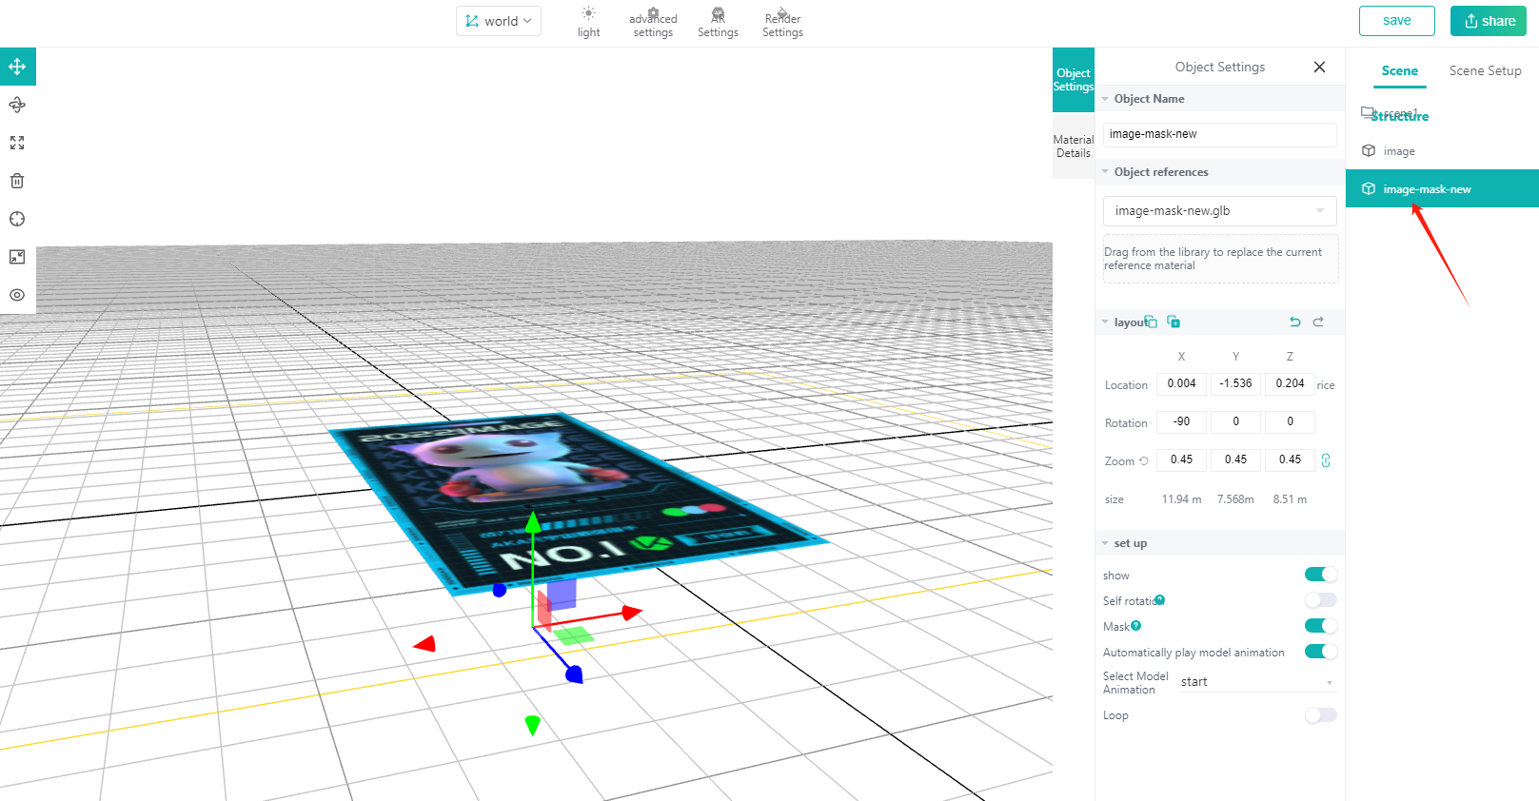The width and height of the screenshot is (1539, 801).
Task: Click the focus target icon
Action: [x=17, y=219]
